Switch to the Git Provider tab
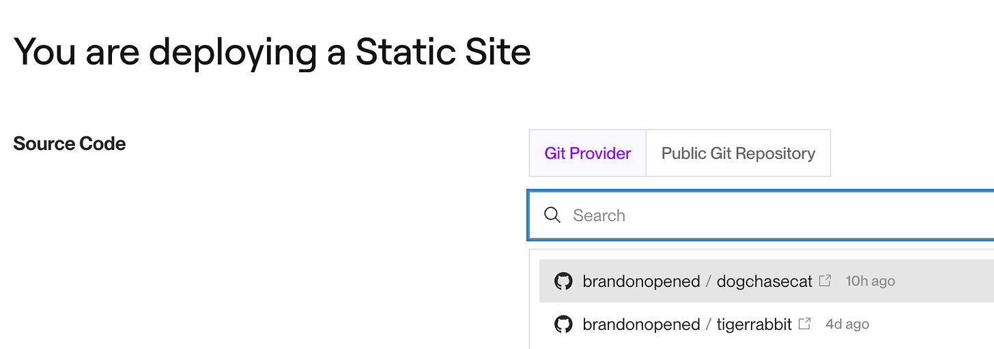 [587, 153]
